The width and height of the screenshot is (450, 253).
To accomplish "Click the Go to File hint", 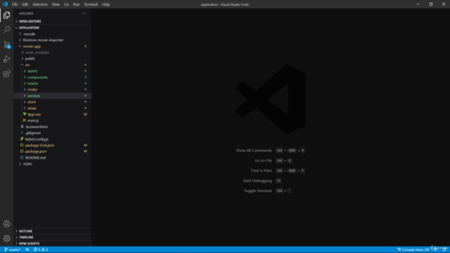I will [x=263, y=161].
